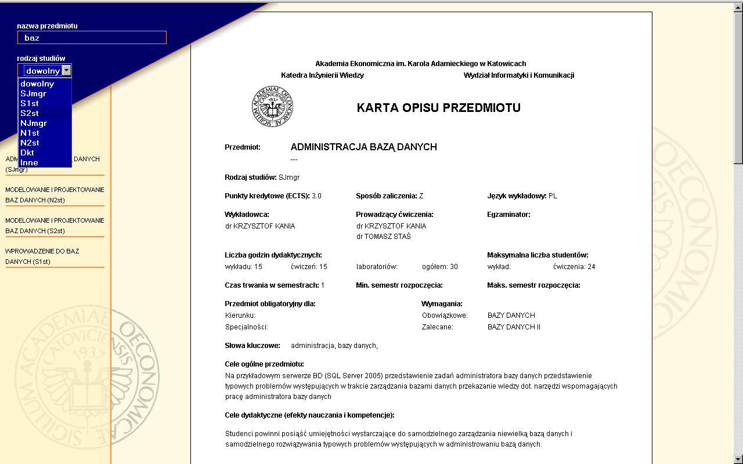Click 'Punkty kredytowe (ECTS):' label
This screenshot has width=743, height=464.
coord(267,196)
